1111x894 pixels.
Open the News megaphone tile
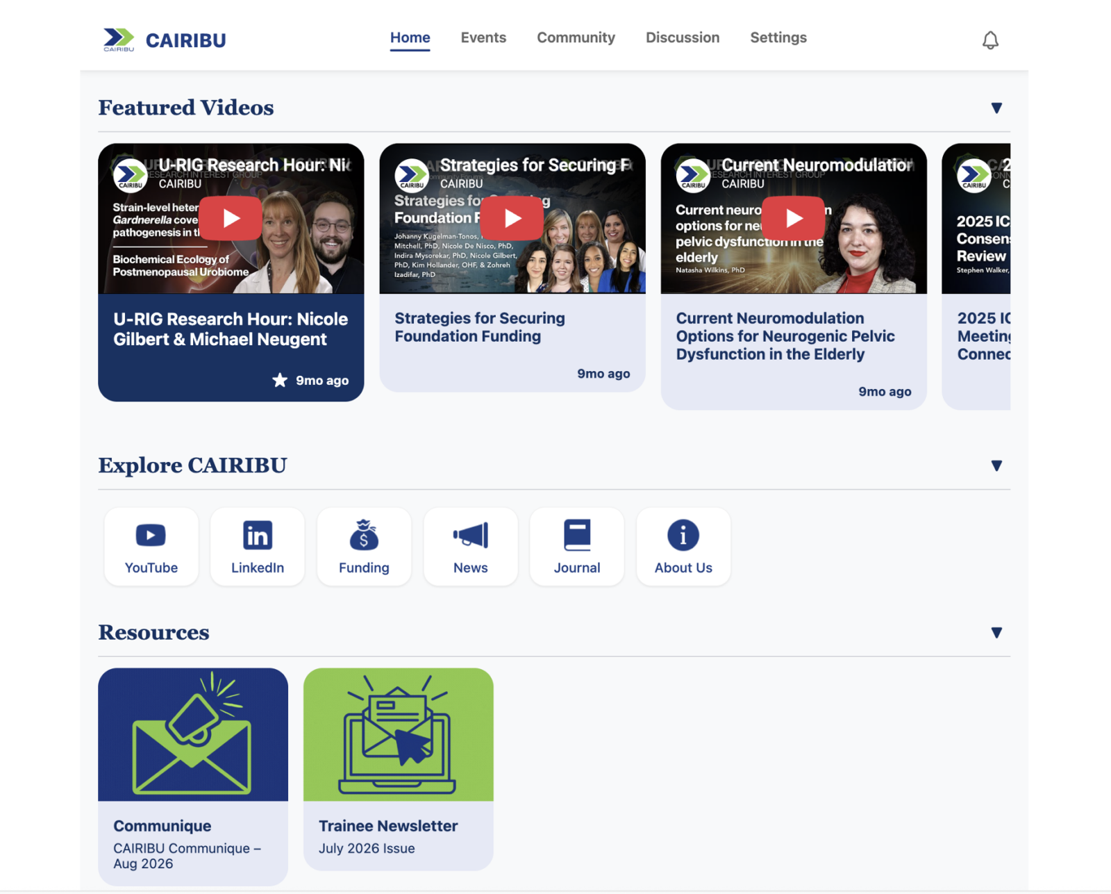(x=471, y=547)
